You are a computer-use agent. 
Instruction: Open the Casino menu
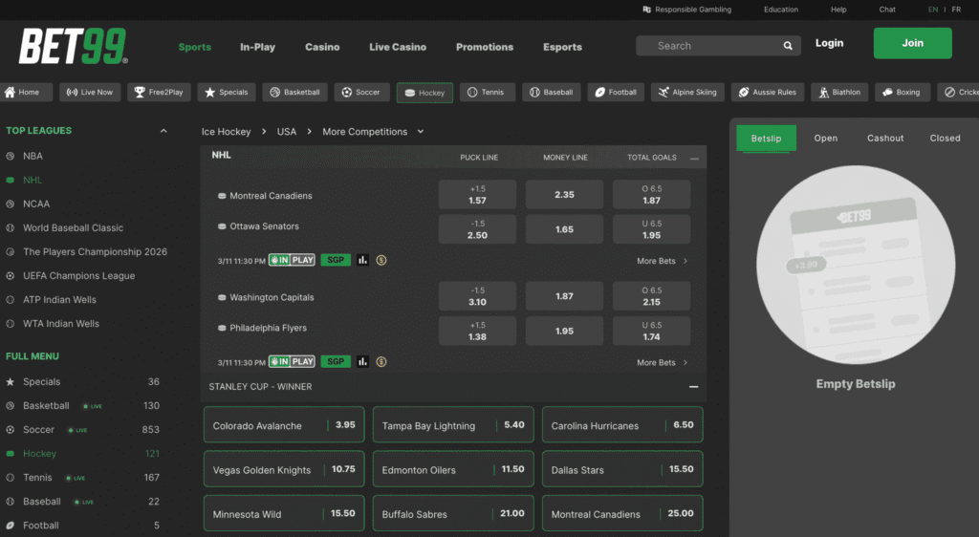tap(322, 47)
